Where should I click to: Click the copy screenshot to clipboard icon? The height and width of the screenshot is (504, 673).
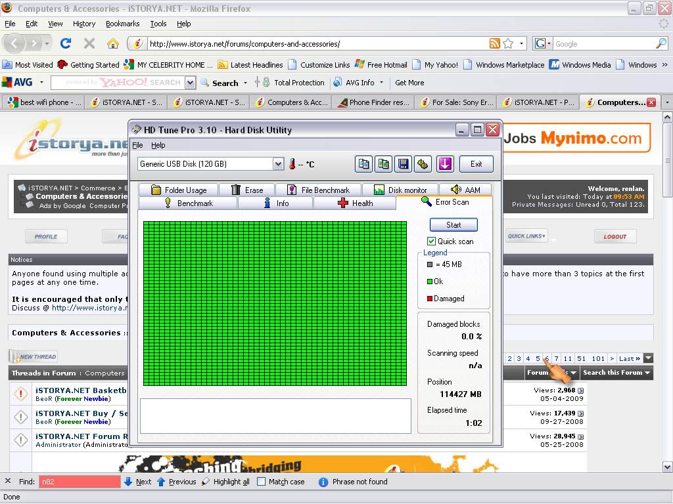point(383,164)
